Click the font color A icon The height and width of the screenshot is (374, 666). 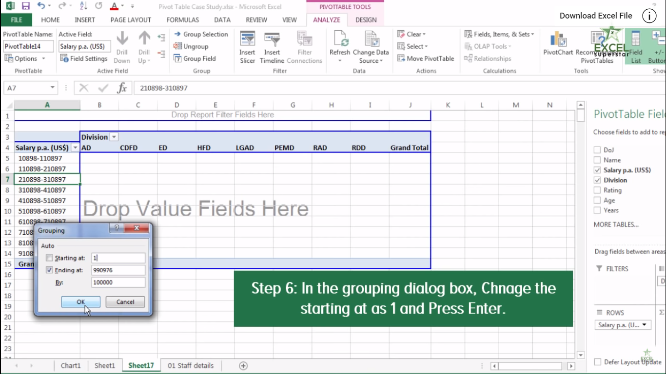pos(114,6)
